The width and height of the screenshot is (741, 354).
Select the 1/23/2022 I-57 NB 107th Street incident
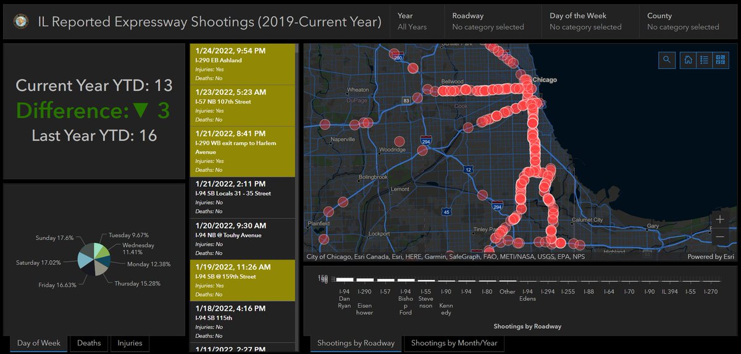pyautogui.click(x=242, y=105)
